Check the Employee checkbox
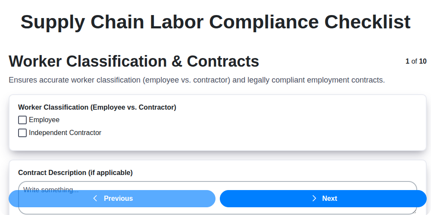 (22, 120)
